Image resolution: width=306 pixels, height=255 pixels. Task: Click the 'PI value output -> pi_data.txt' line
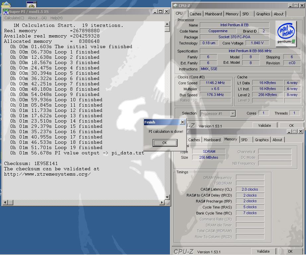pos(77,153)
